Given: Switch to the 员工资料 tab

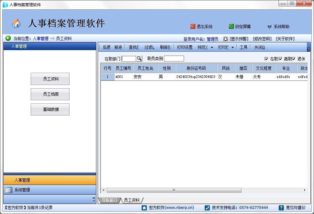Looking at the screenshot, I should [133, 200].
